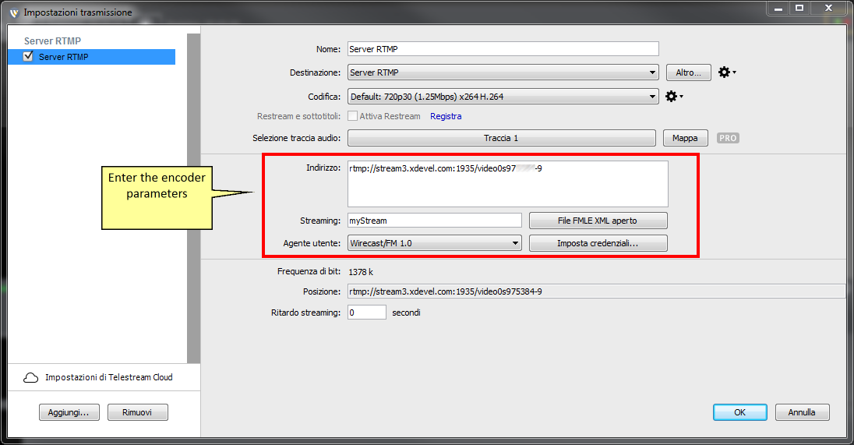Tick the Attiva Restream checkbox
Viewport: 854px width, 445px height.
[353, 116]
